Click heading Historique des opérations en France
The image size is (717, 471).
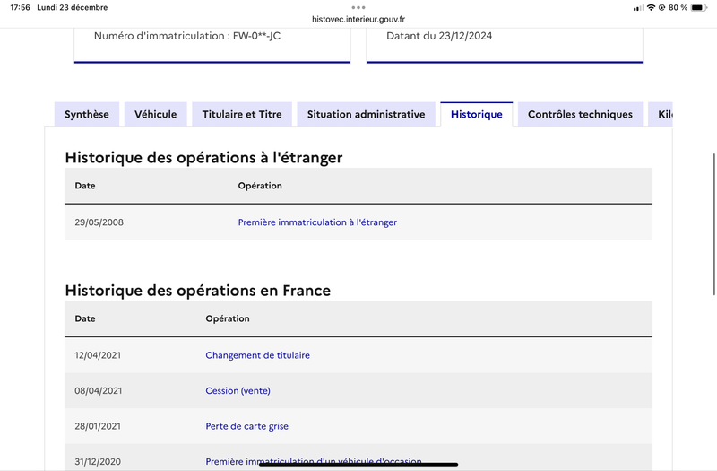(x=197, y=291)
